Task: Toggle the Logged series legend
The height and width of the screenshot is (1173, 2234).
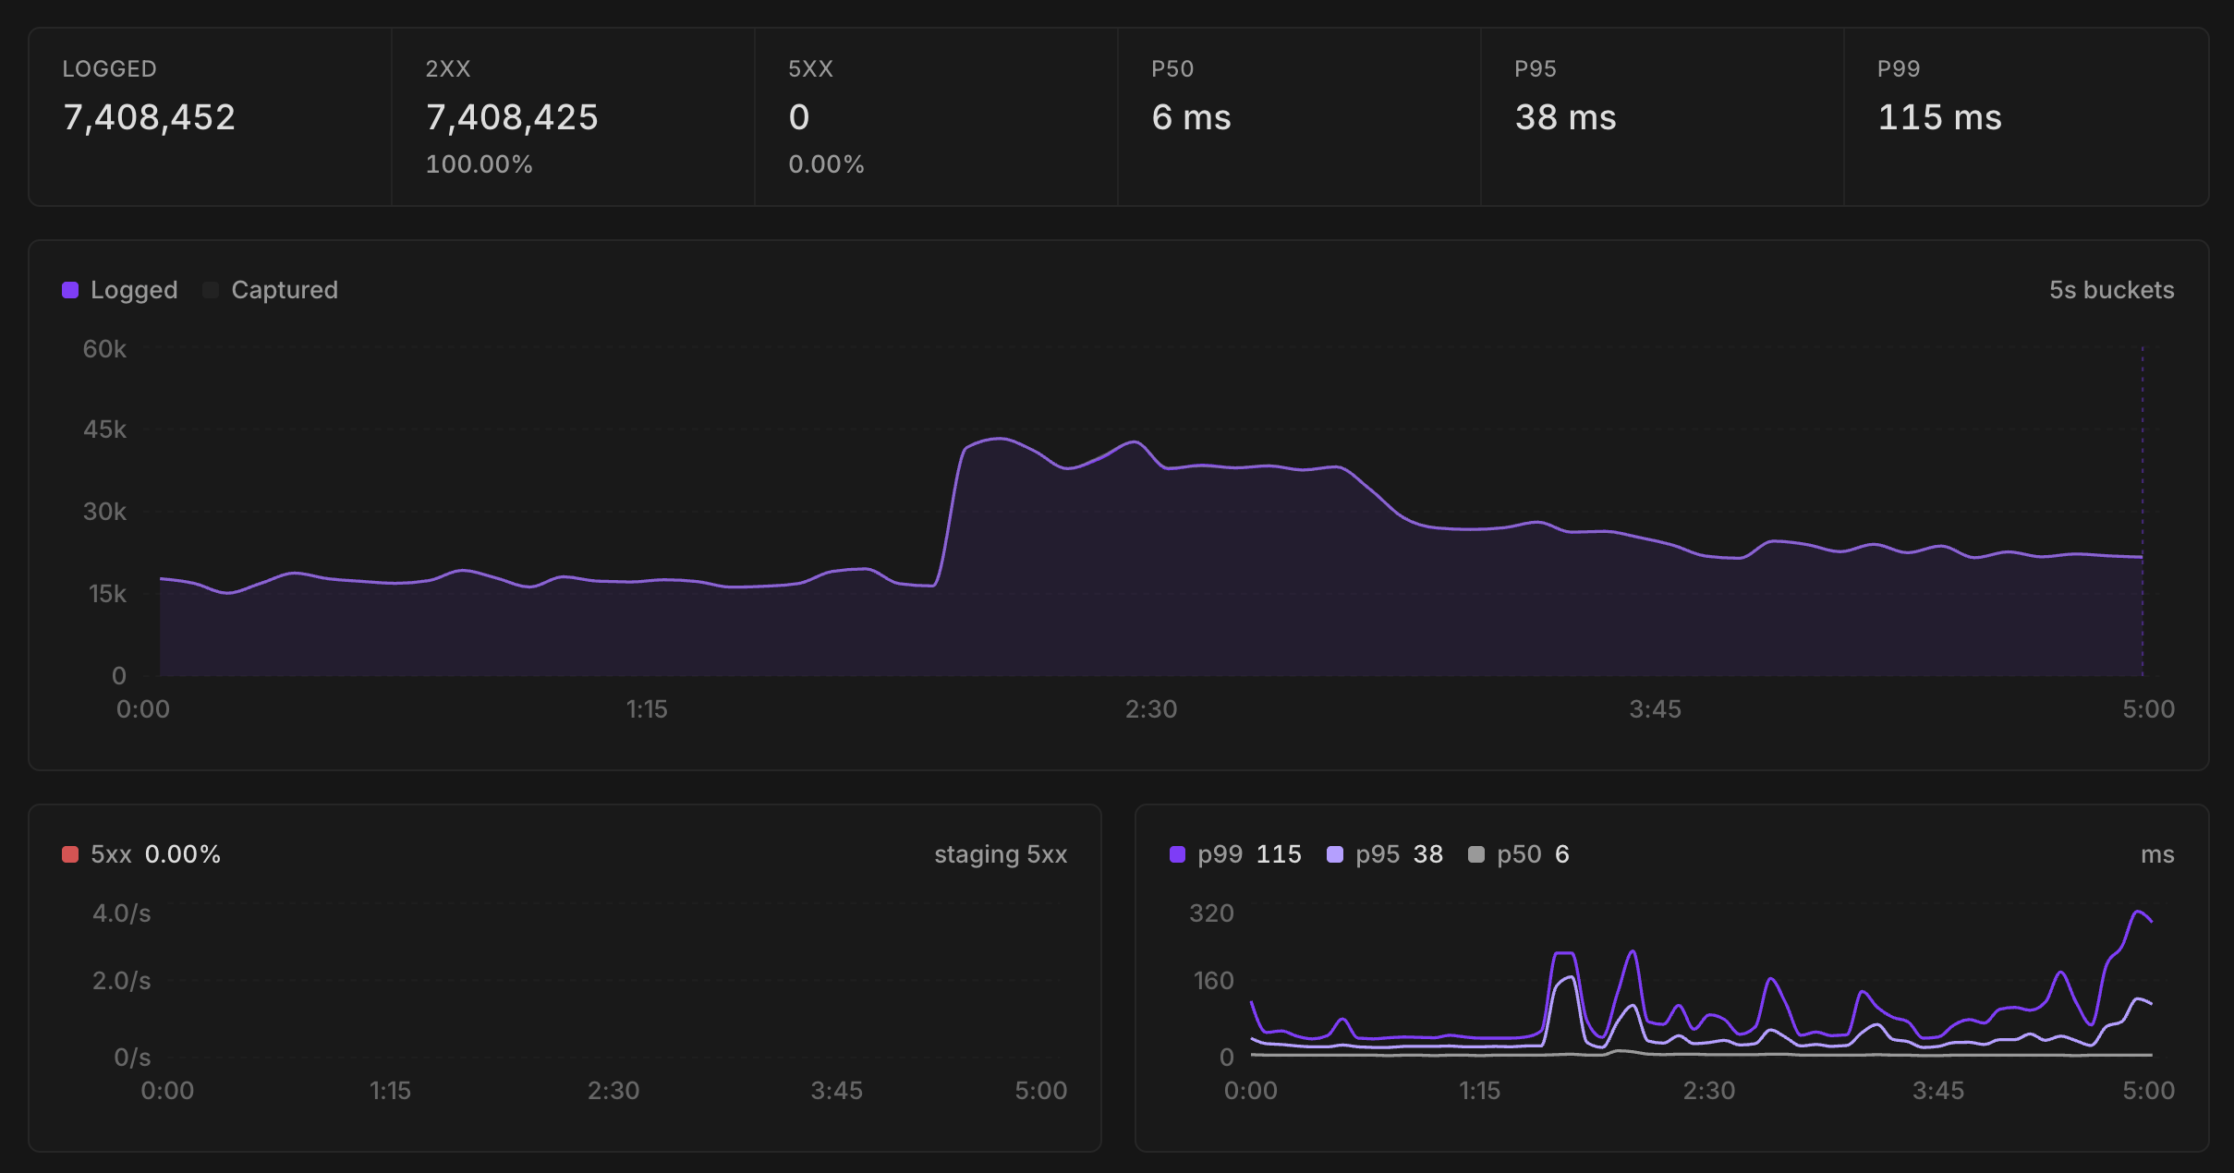Action: [x=120, y=290]
